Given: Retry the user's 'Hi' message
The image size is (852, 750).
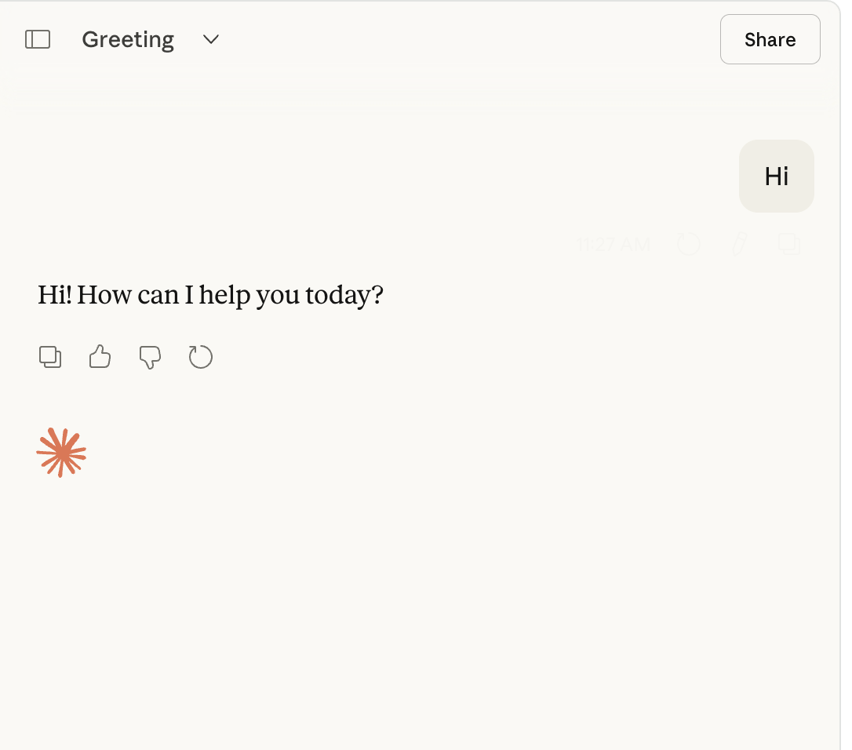Looking at the screenshot, I should [689, 244].
